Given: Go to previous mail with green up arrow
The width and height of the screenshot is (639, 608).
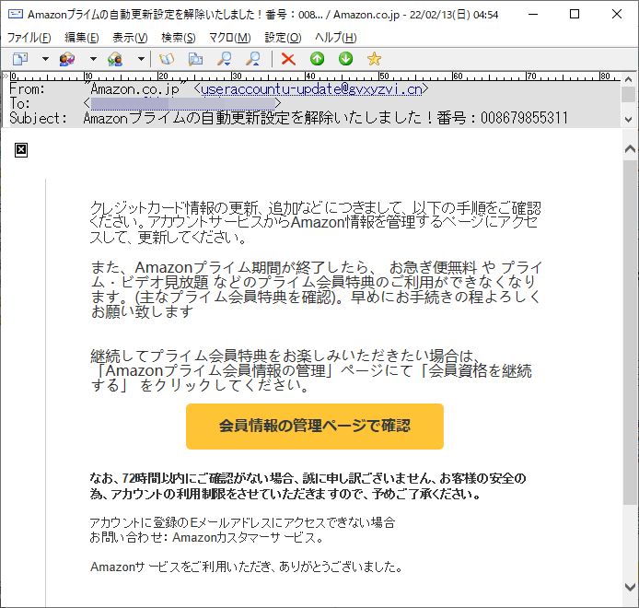Looking at the screenshot, I should (x=317, y=59).
